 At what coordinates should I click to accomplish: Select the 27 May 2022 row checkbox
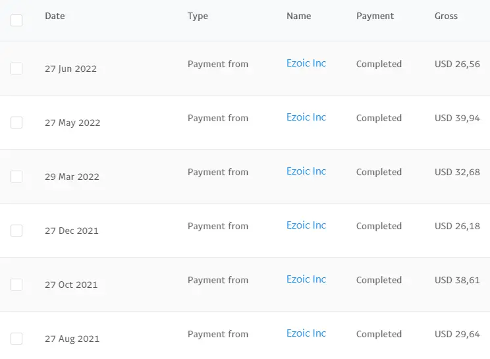[x=16, y=123]
